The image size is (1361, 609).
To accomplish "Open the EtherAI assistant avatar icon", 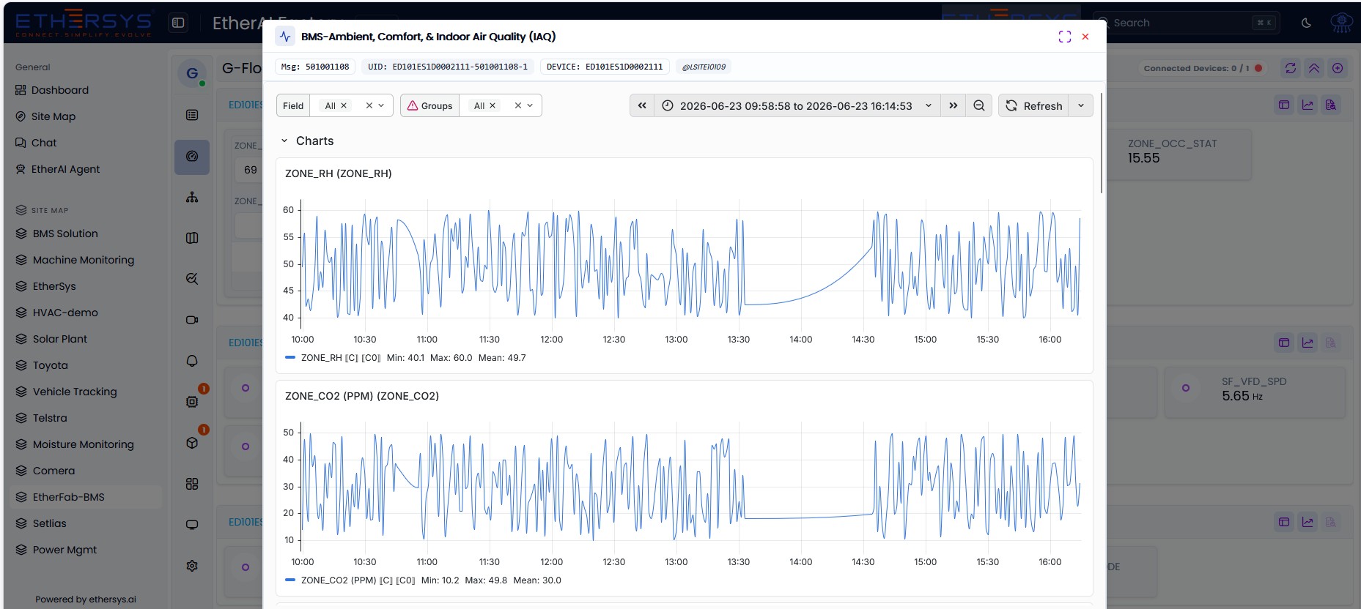I will 1341,23.
